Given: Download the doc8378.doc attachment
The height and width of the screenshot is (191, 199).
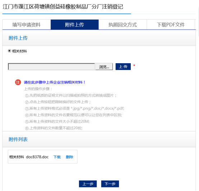Looking at the screenshot, I should click(x=57, y=157).
